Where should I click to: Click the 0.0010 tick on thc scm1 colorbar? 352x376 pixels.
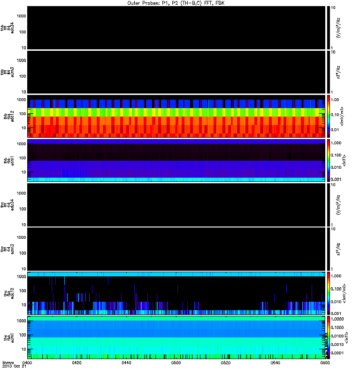click(337, 345)
